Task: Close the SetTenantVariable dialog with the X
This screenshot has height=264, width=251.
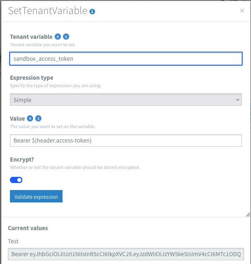Action: pyautogui.click(x=242, y=11)
